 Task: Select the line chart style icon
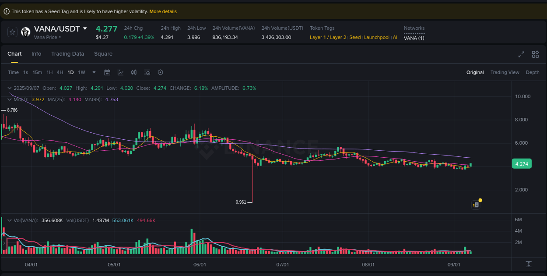[120, 72]
